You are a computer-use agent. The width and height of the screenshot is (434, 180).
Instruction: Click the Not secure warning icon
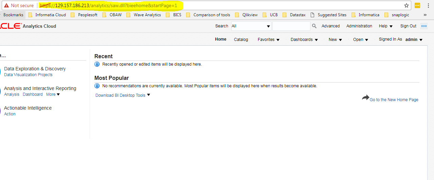point(6,5)
